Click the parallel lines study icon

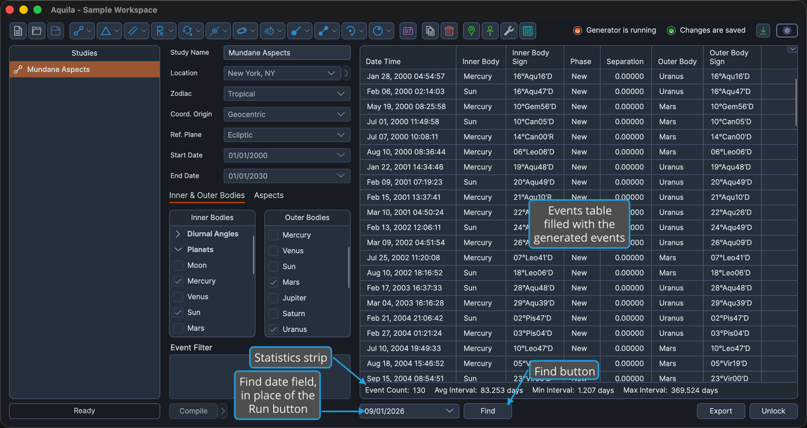click(137, 31)
